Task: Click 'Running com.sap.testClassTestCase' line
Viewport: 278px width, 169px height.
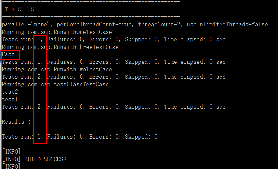Action: [55, 84]
